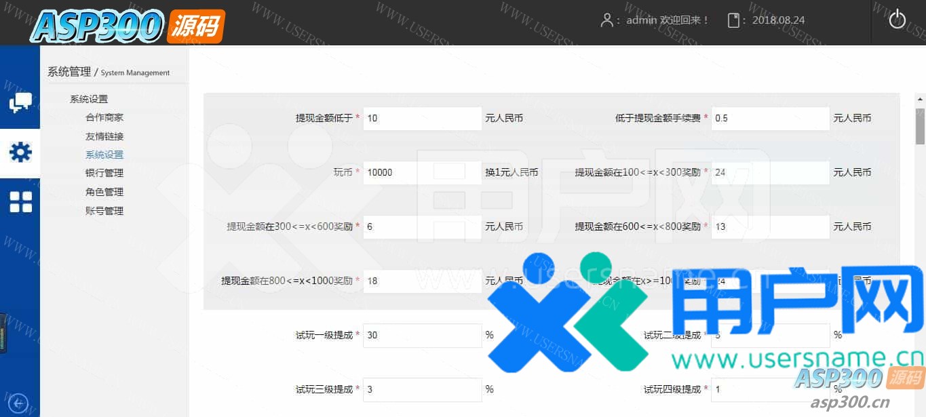Navigate to 账号管理
Viewport: 926px width, 417px height.
click(x=104, y=211)
